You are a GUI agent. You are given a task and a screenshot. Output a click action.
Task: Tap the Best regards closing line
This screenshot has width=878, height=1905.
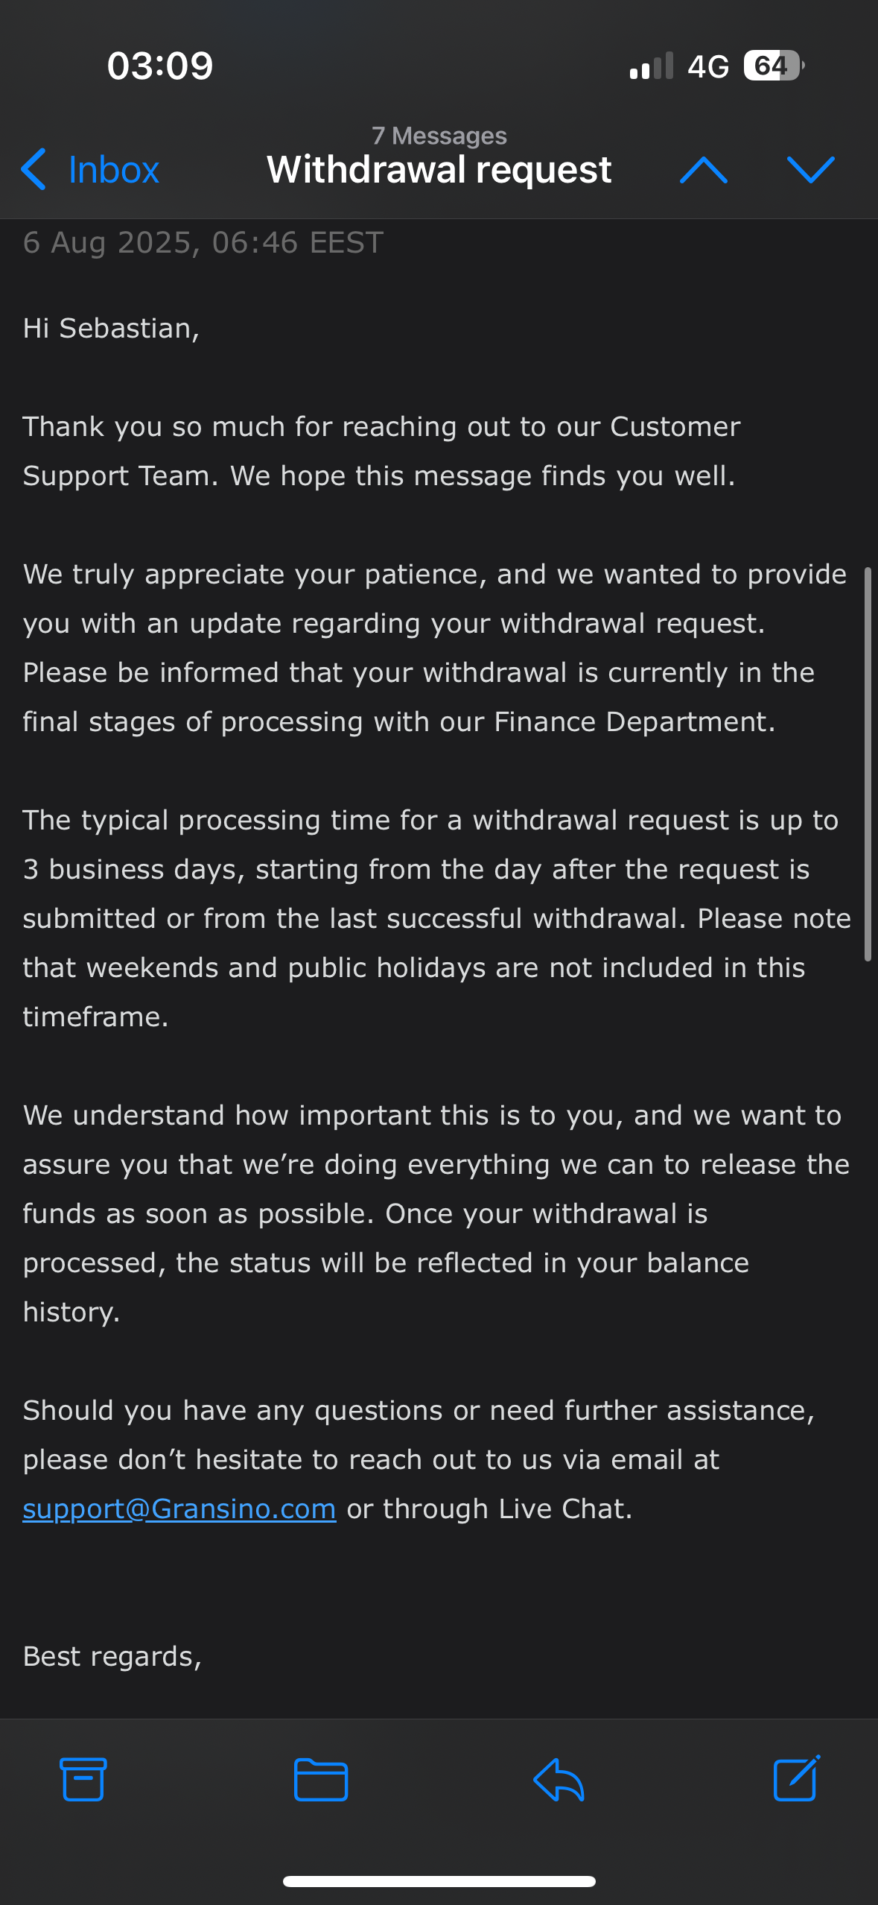coord(112,1656)
